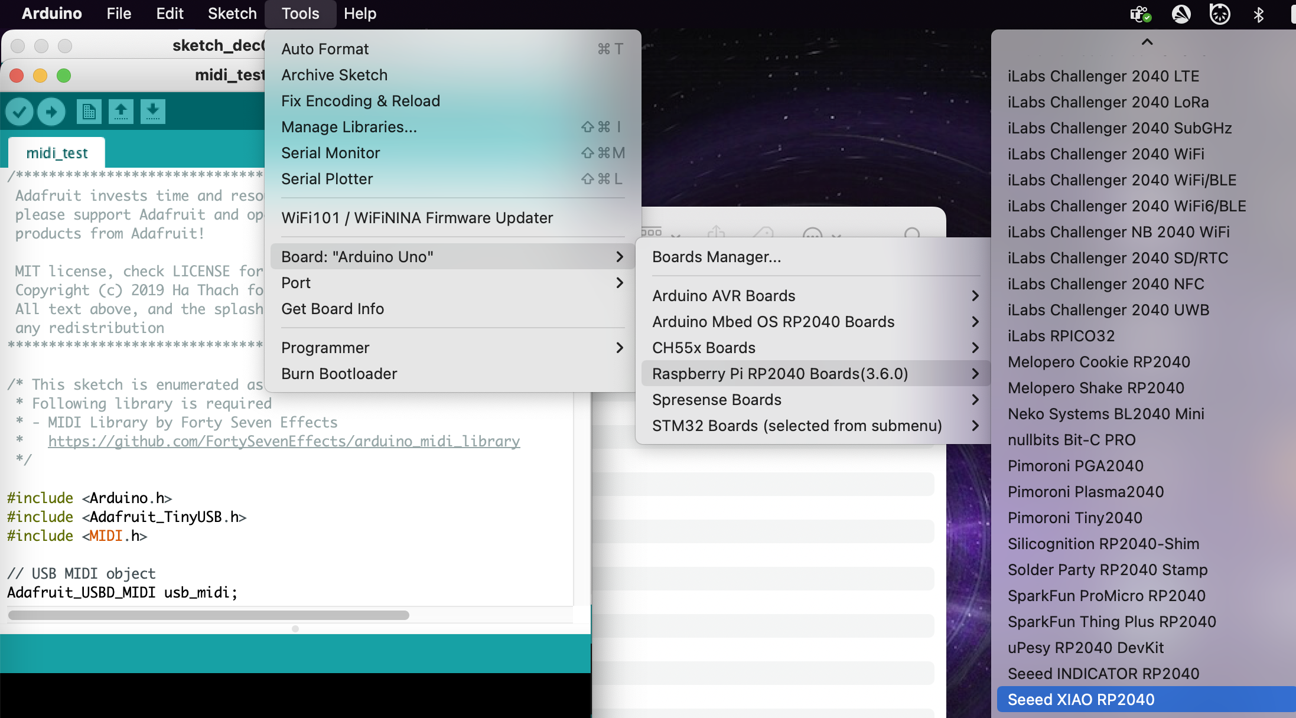Switch to the midi_test tab
The height and width of the screenshot is (718, 1296).
point(57,152)
